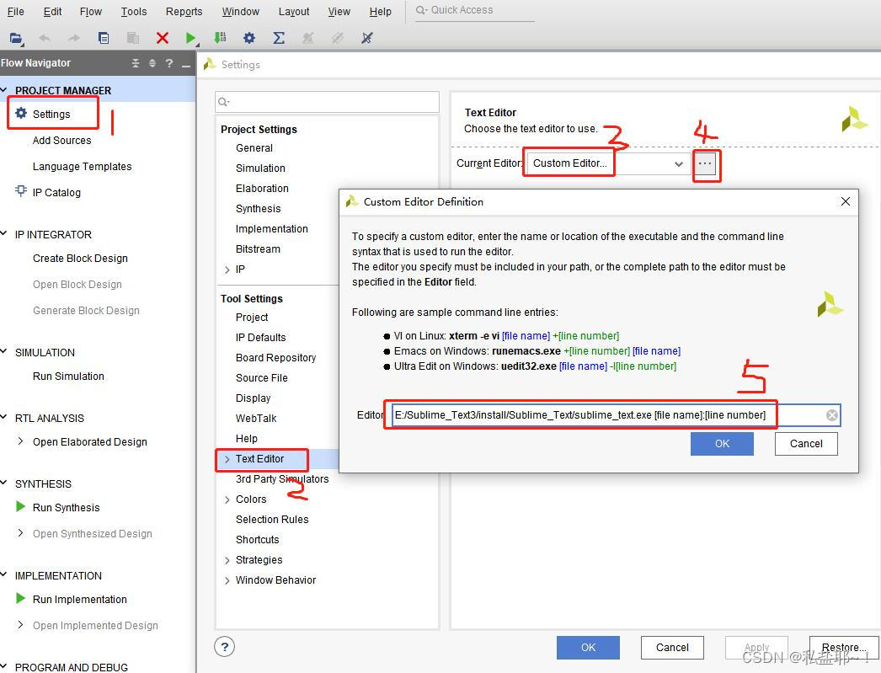Image resolution: width=881 pixels, height=673 pixels.
Task: Open the File menu
Action: click(x=15, y=11)
